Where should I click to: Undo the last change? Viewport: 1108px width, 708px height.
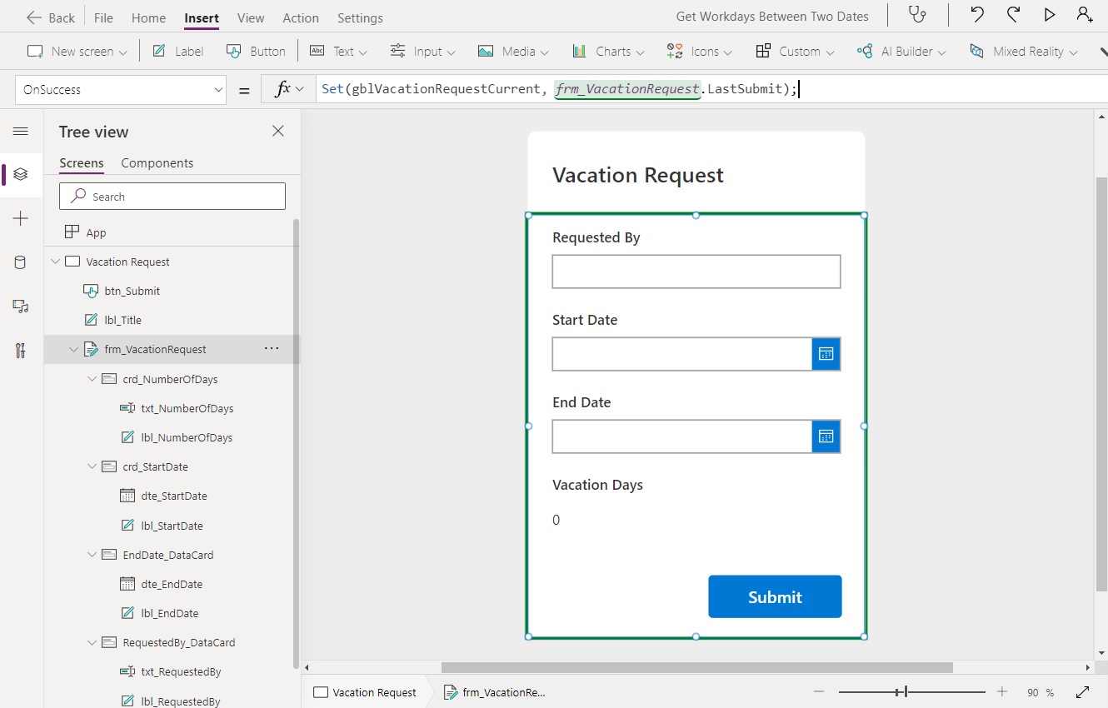coord(976,15)
